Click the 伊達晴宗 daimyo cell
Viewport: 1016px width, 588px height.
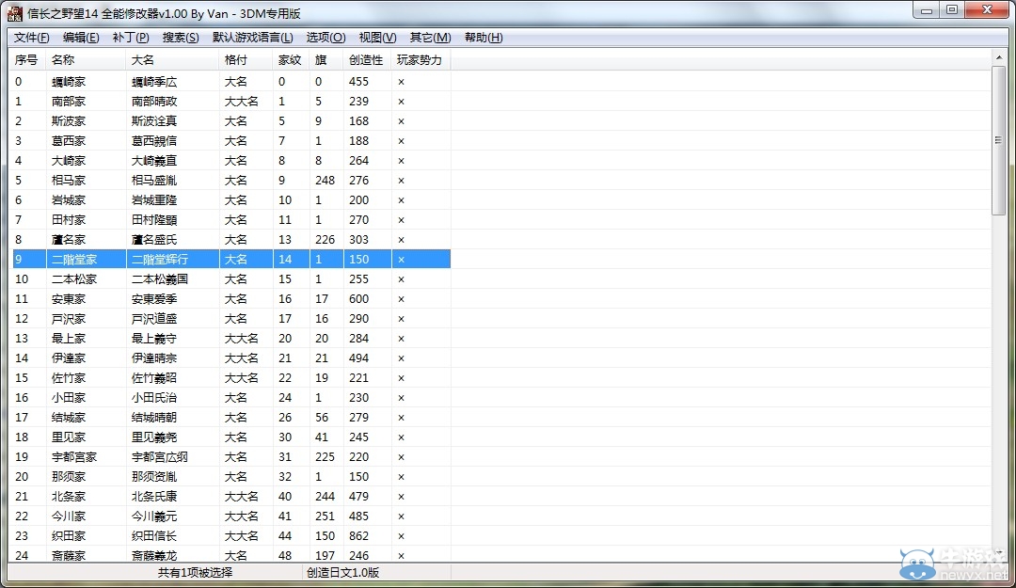(x=154, y=358)
